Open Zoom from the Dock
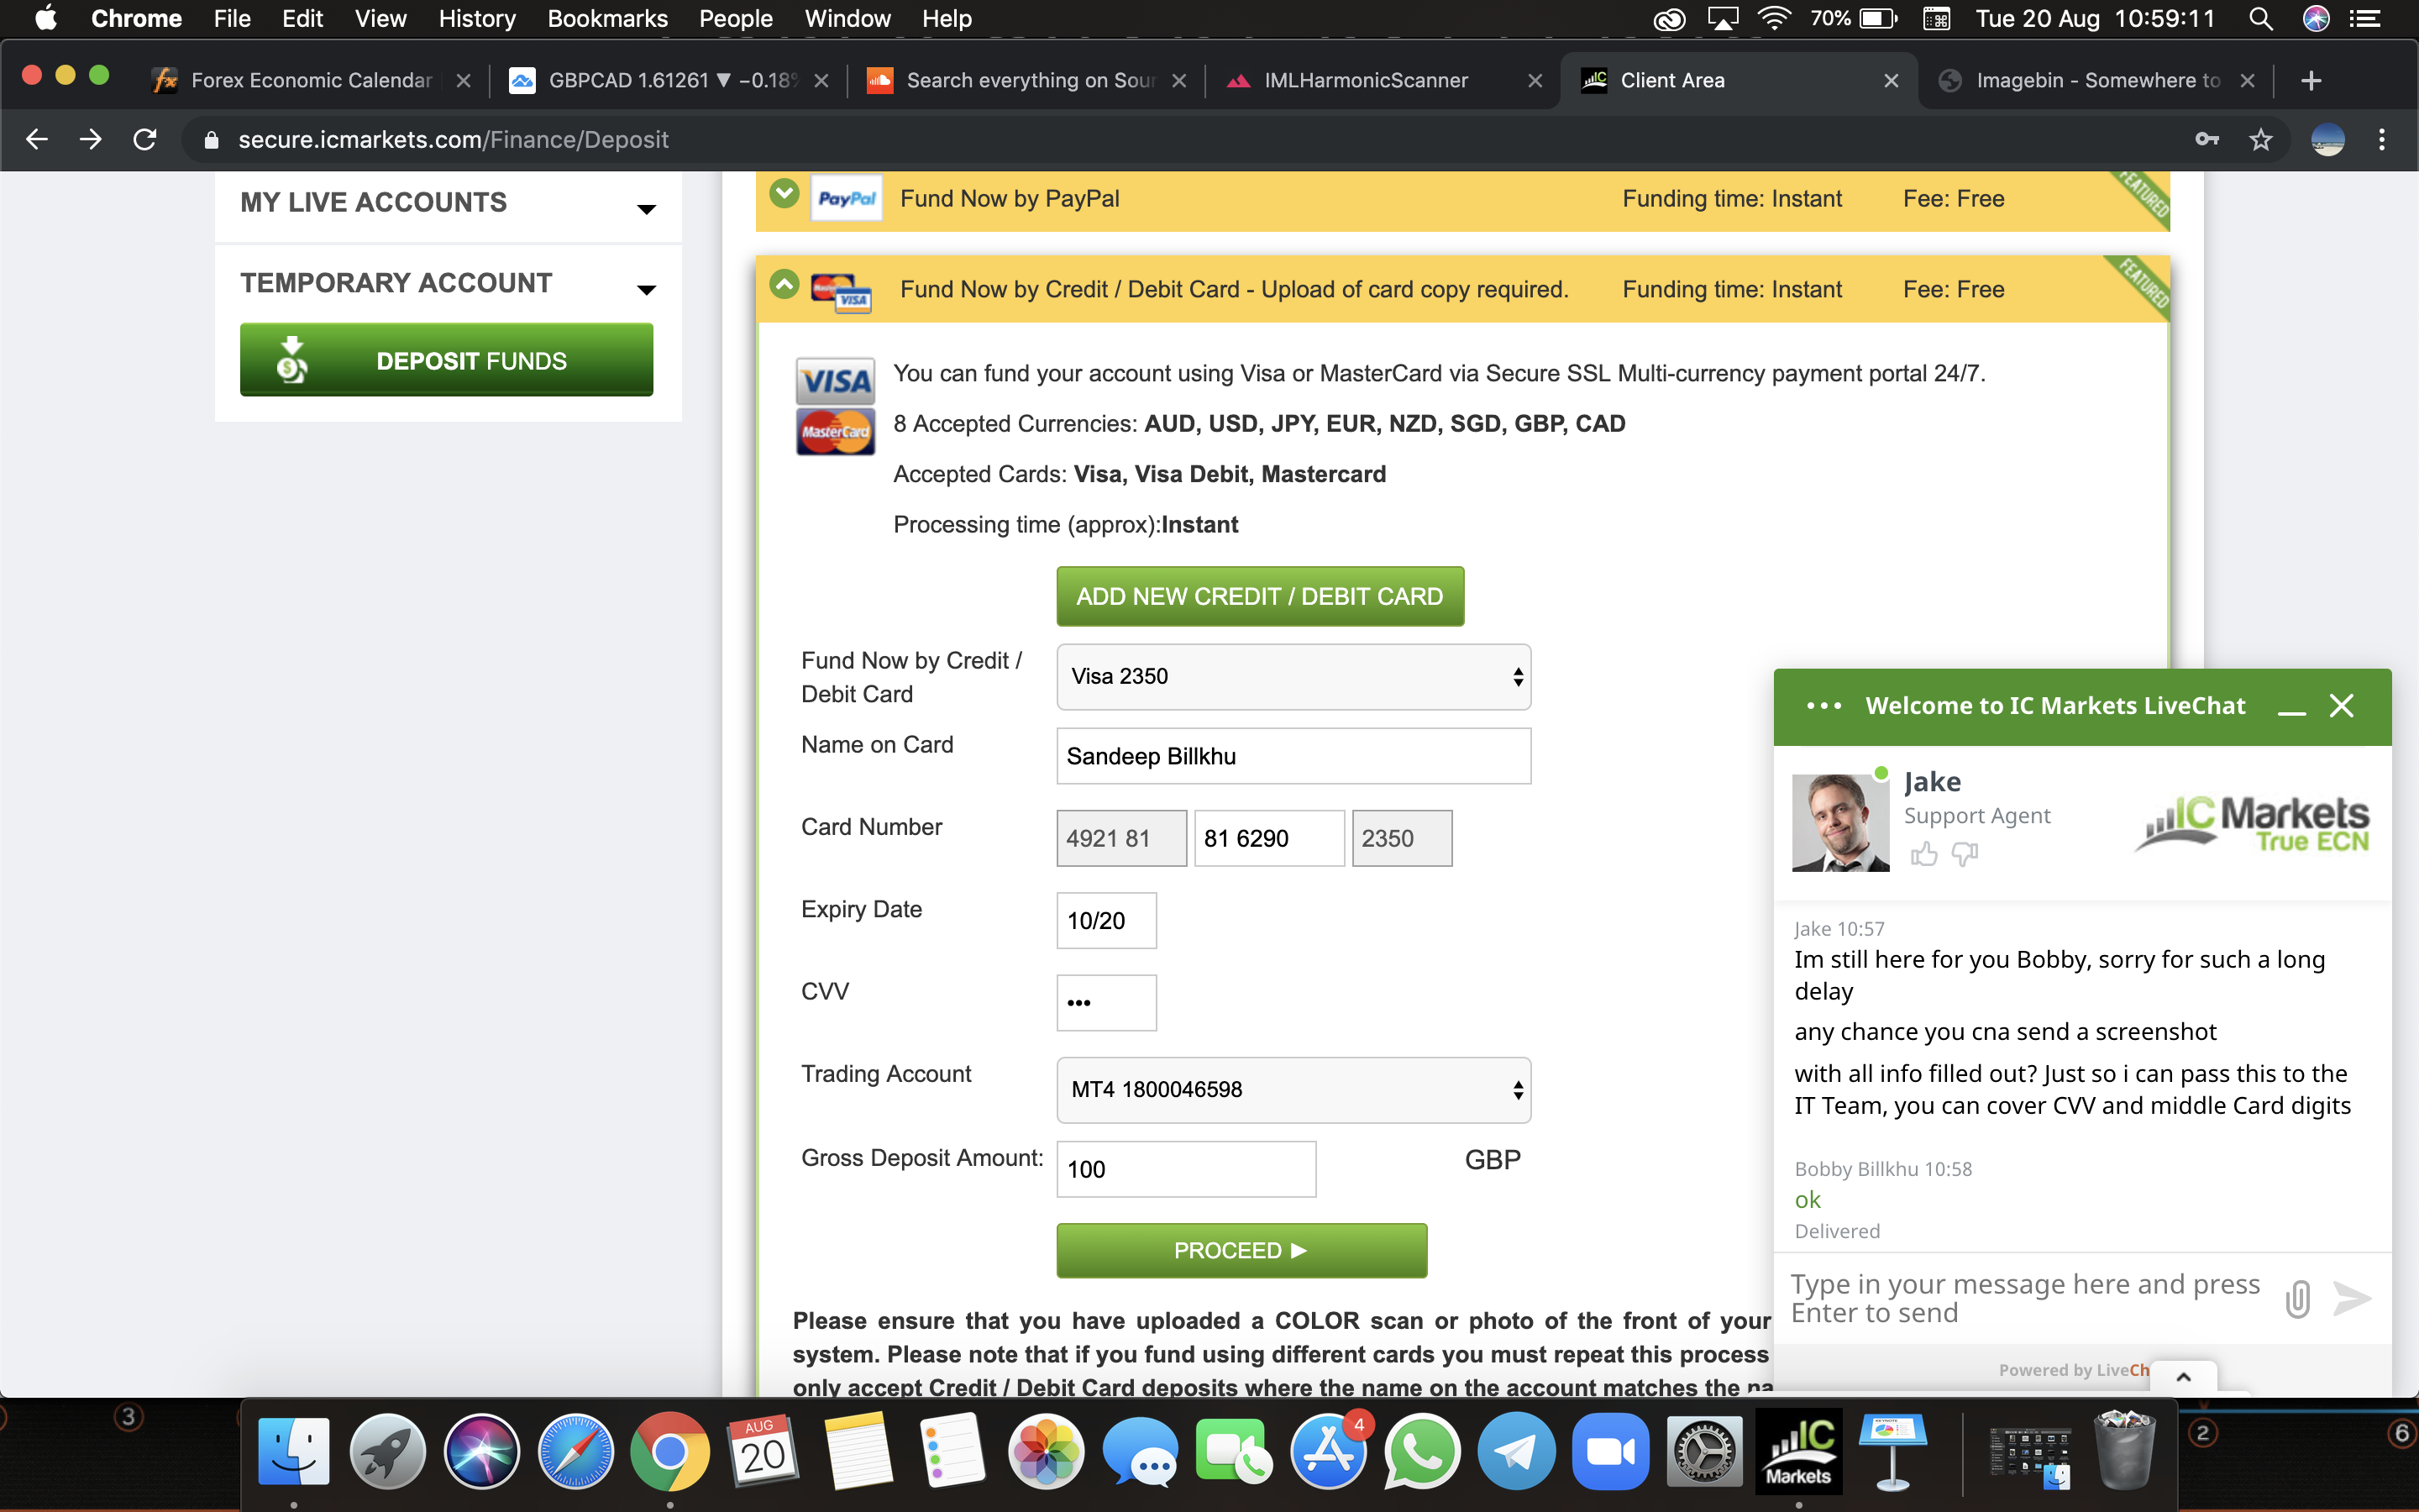Viewport: 2419px width, 1512px height. 1610,1452
